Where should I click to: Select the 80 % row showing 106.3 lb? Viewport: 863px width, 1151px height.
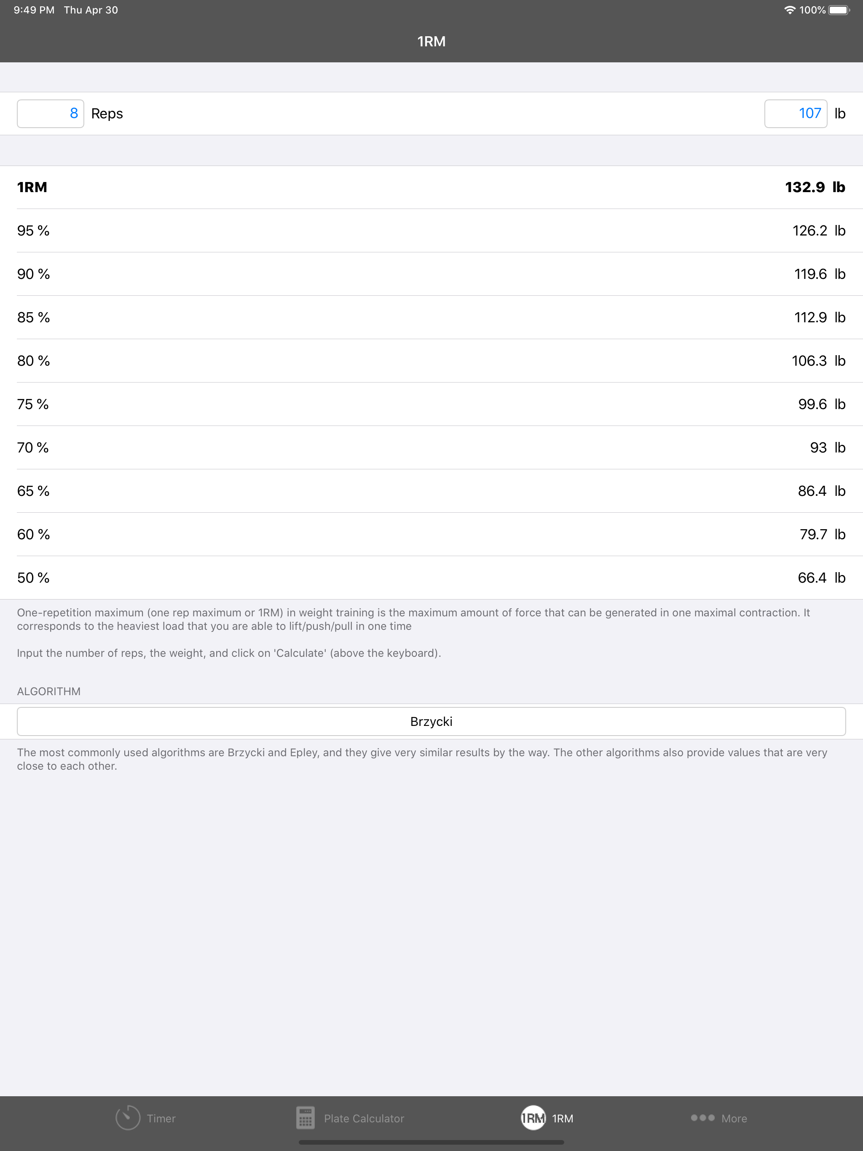pos(431,361)
